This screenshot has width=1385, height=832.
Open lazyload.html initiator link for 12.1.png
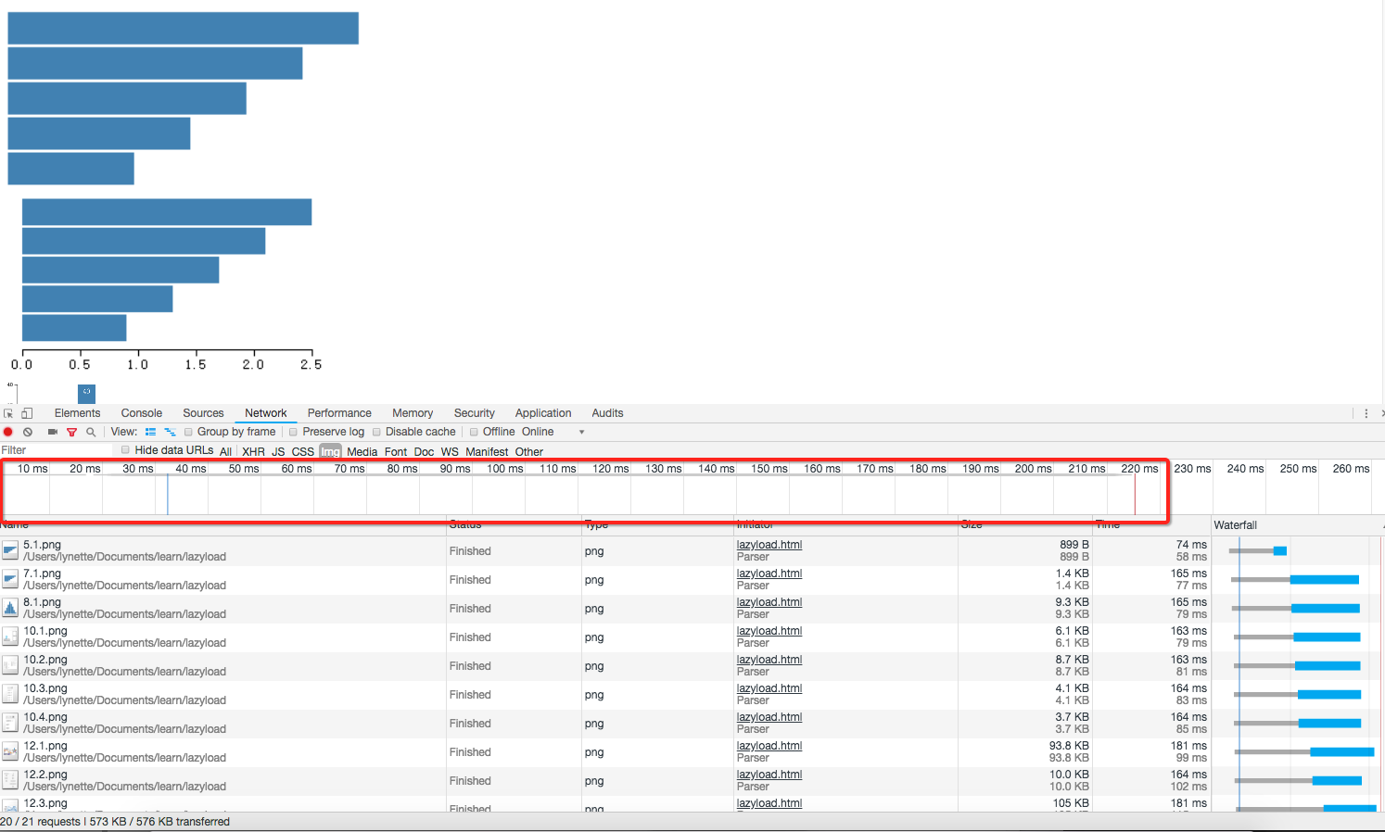(769, 746)
